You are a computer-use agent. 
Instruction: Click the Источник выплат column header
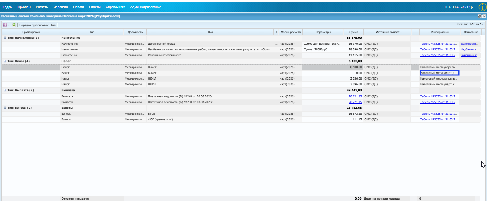pos(387,32)
